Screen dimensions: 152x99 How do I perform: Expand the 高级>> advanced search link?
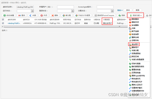[x=120, y=10]
